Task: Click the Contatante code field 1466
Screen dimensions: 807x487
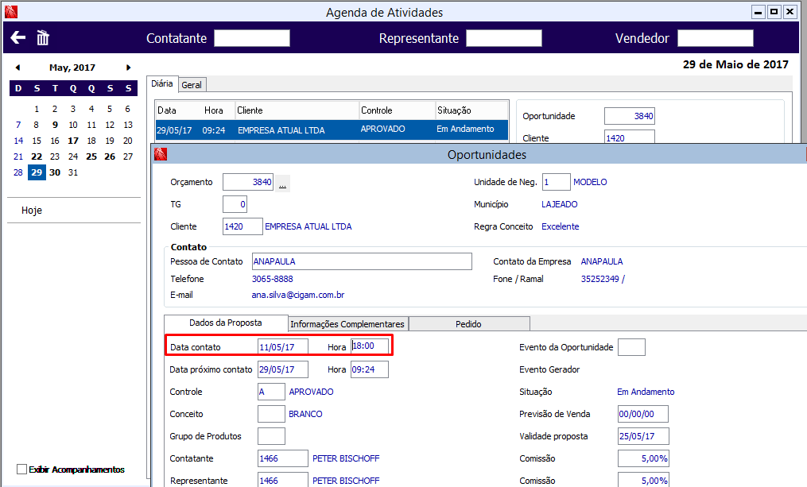Action: click(x=283, y=458)
